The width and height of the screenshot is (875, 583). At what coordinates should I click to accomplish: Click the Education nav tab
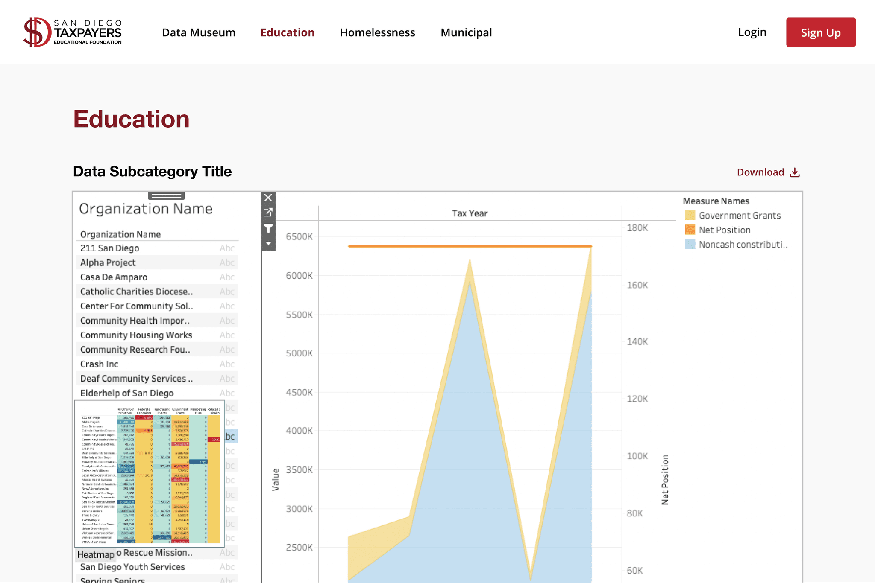coord(288,32)
